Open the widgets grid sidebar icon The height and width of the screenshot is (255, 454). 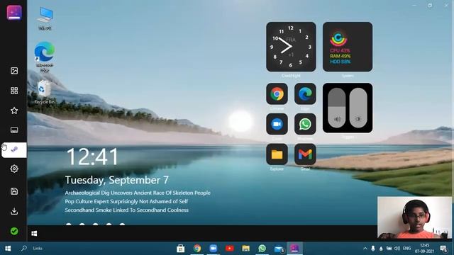click(14, 91)
